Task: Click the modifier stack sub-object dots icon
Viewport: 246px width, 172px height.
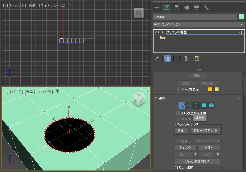Action: click(x=241, y=32)
